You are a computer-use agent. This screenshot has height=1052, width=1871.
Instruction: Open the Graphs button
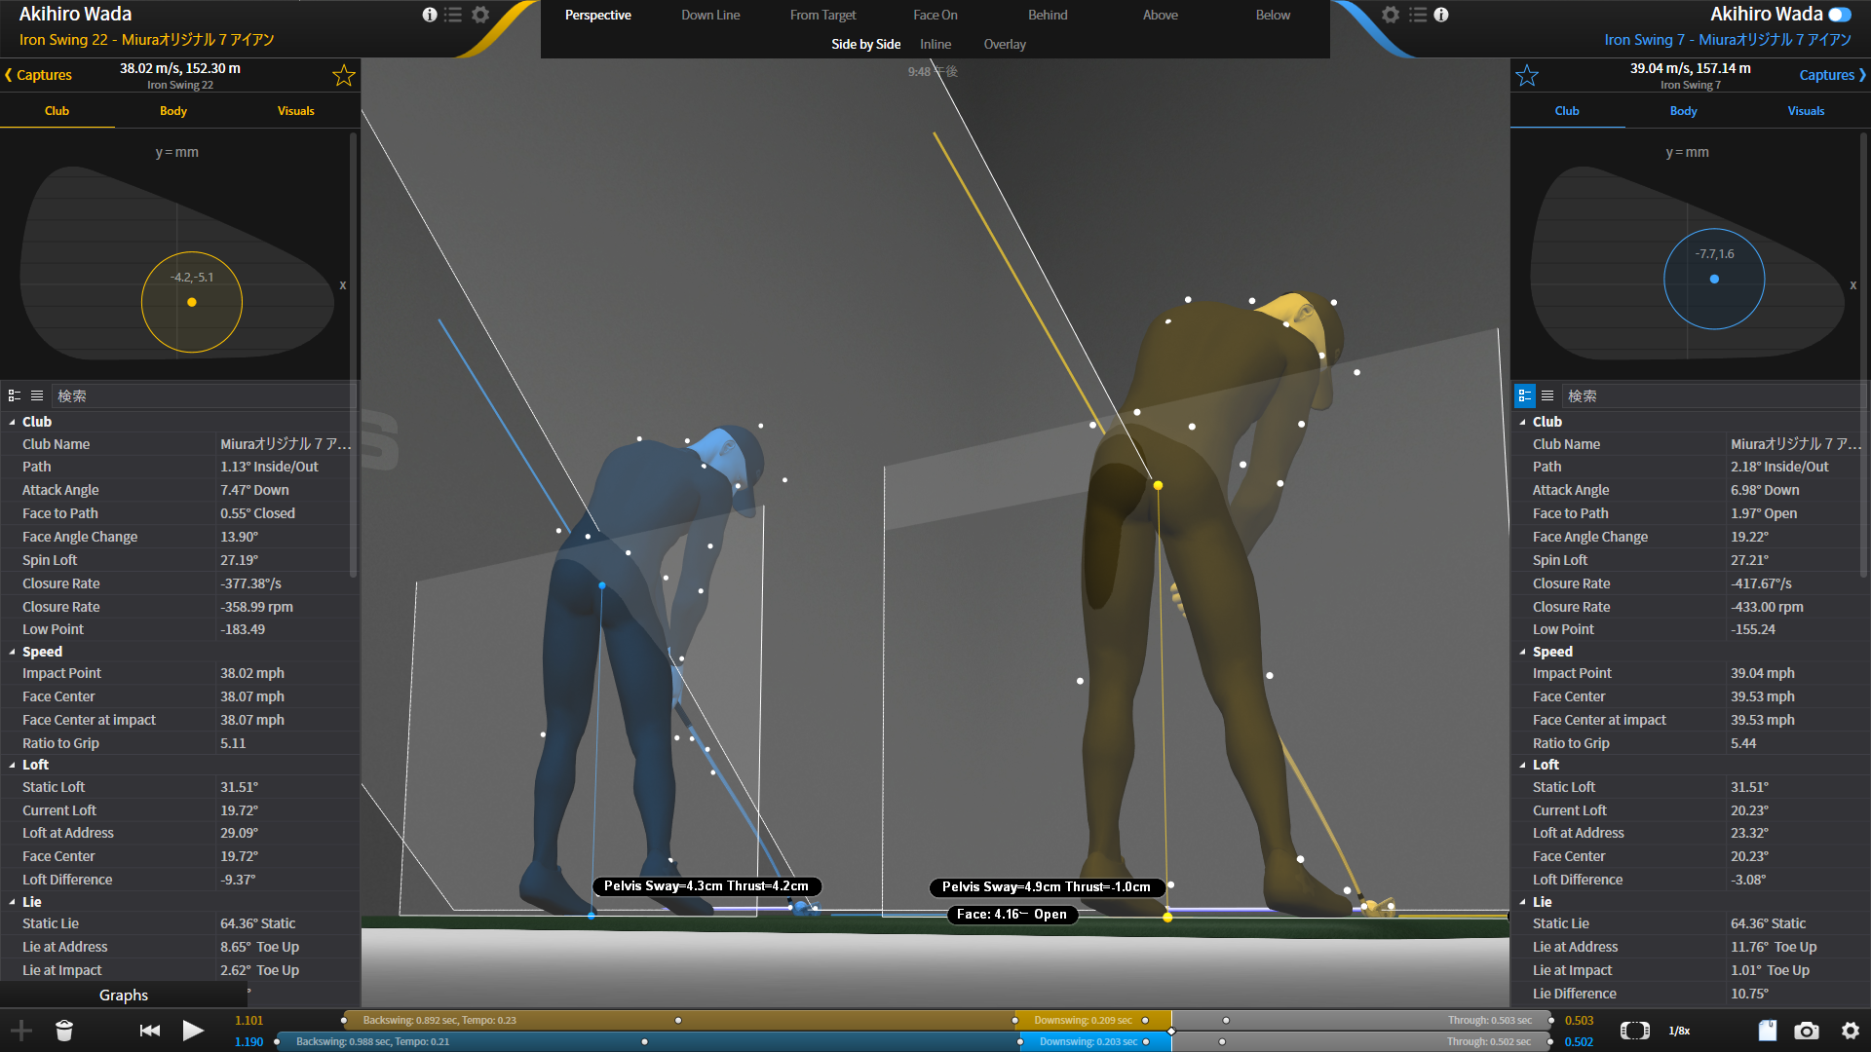(x=123, y=995)
